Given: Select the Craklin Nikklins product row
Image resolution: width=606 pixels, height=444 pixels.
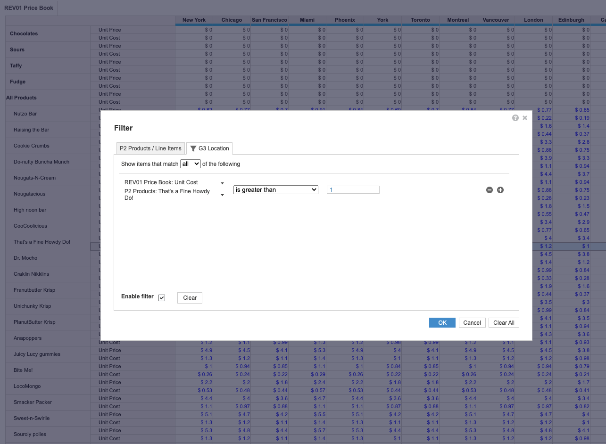Looking at the screenshot, I should (x=31, y=274).
